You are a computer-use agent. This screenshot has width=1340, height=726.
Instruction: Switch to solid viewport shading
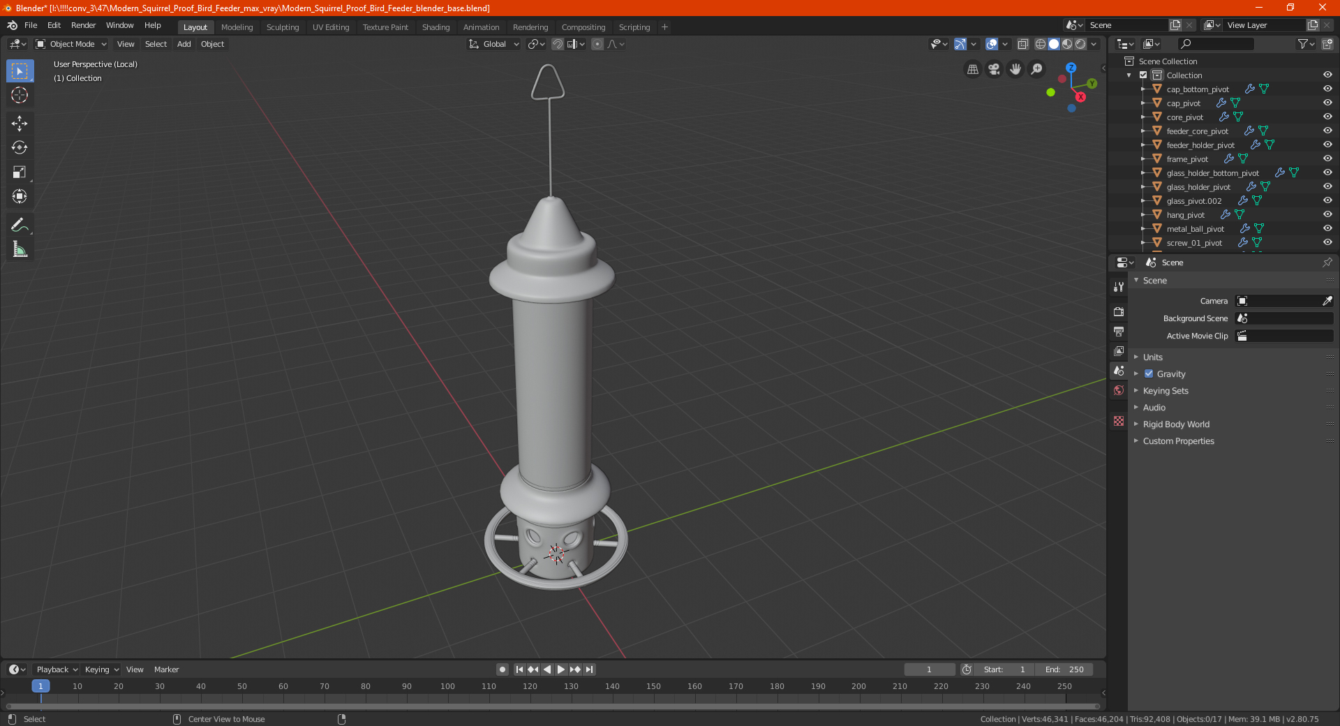(x=1054, y=44)
